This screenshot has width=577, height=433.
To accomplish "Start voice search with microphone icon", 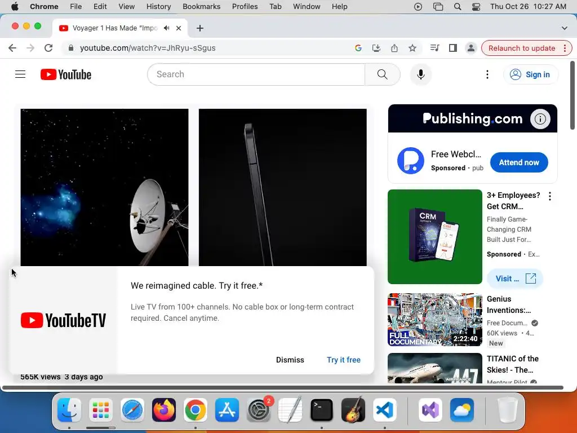I will tap(420, 74).
